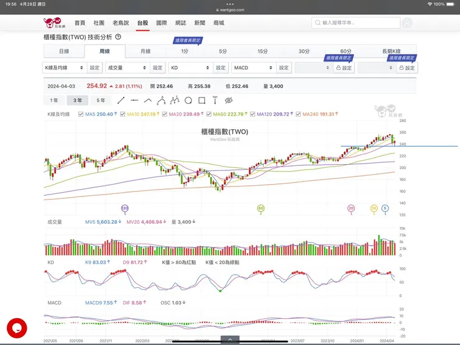Toggle the MA20 moving average checkbox
Viewport: 460px width, 345px height.
click(163, 114)
